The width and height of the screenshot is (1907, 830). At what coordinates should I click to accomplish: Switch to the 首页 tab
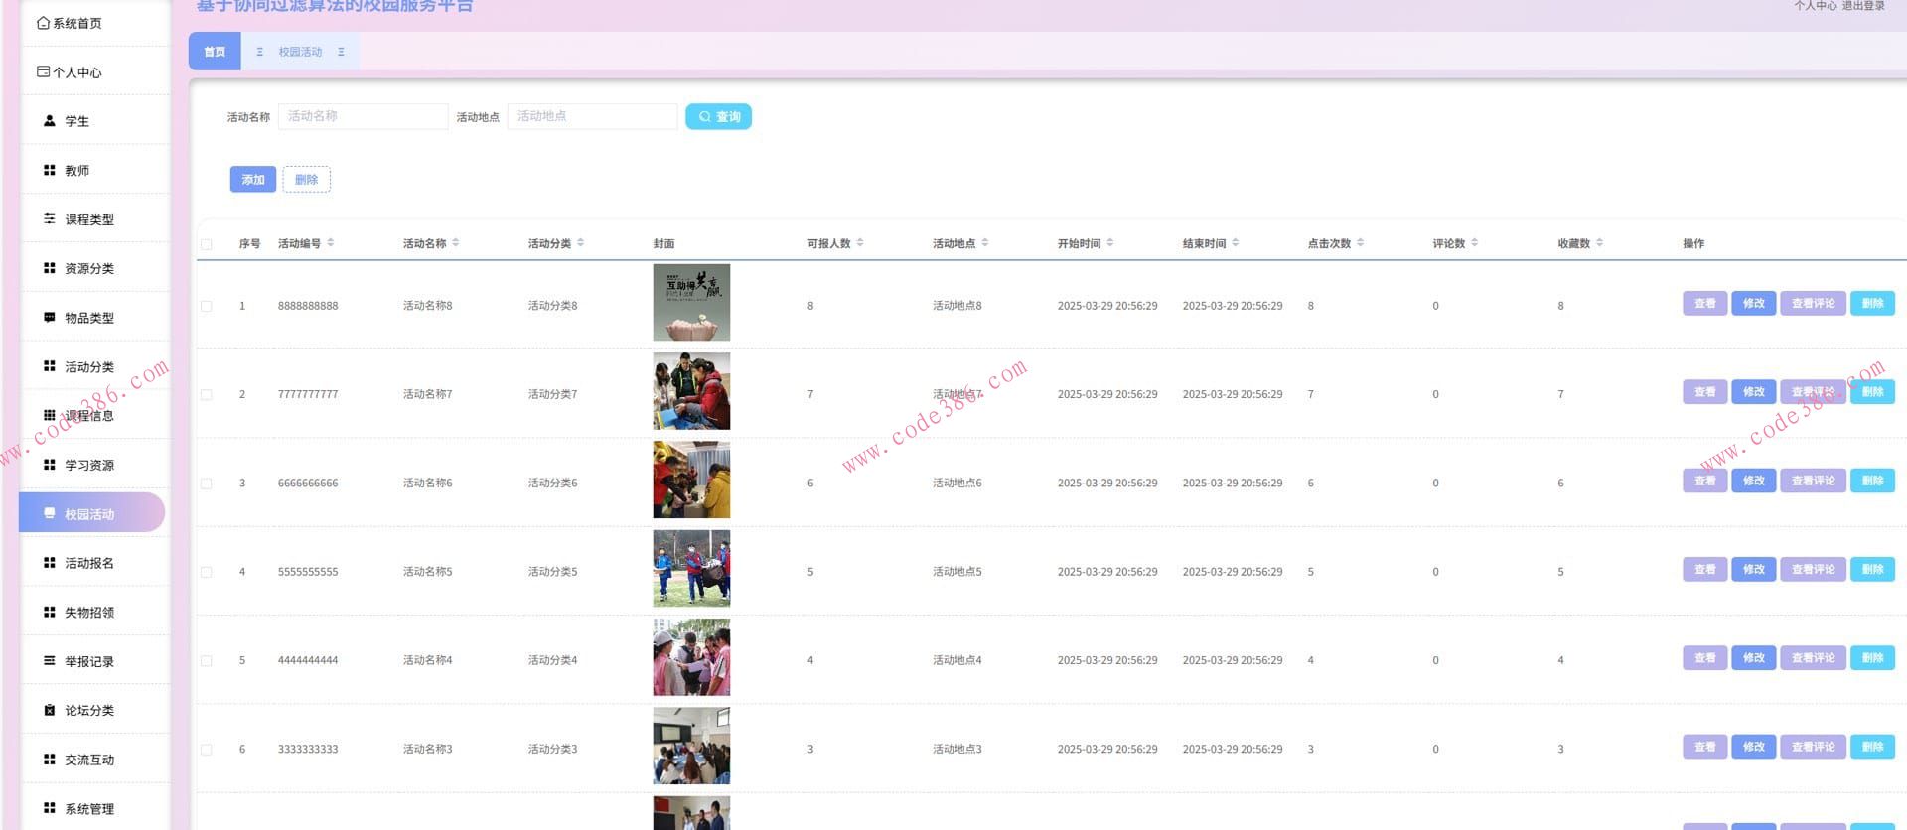point(215,52)
